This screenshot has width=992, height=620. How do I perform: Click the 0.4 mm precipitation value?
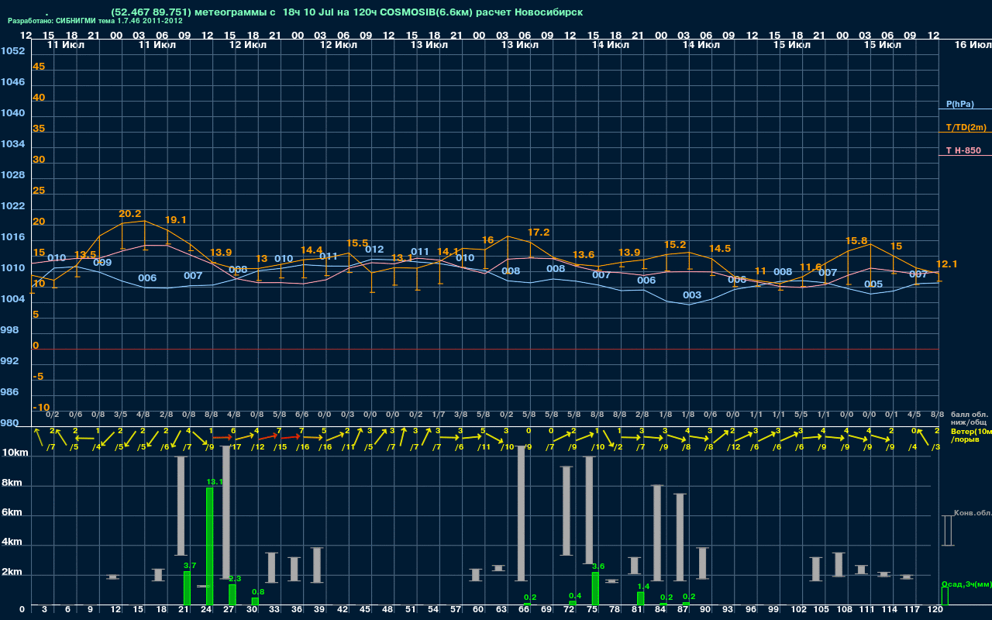[x=575, y=596]
